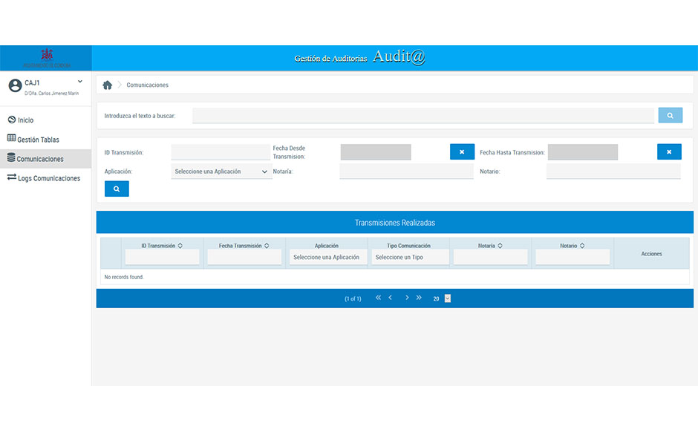Screen dimensions: 698x421
Task: Open Gestión Tablas in sidebar
Action: click(38, 140)
